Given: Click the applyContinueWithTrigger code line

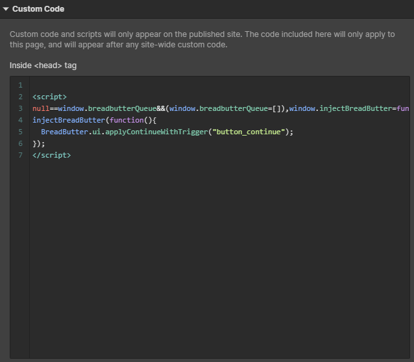Looking at the screenshot, I should pyautogui.click(x=167, y=132).
